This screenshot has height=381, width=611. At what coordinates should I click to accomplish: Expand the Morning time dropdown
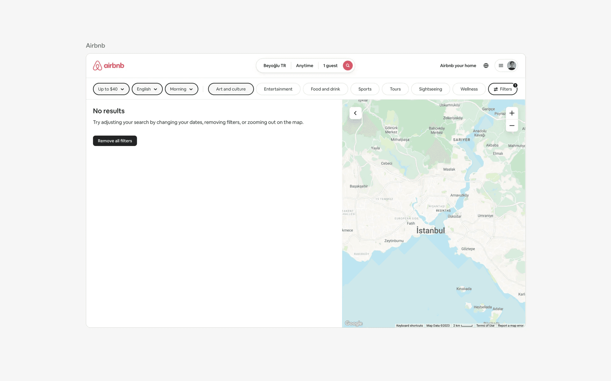pos(181,89)
